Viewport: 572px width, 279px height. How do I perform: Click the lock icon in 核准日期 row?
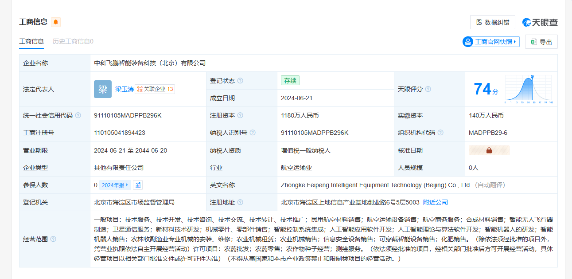[x=489, y=150]
